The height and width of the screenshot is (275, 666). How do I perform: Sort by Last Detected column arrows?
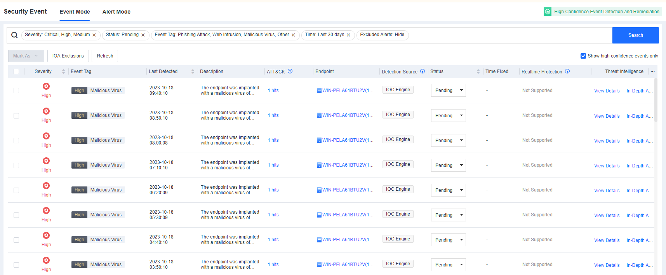click(193, 71)
